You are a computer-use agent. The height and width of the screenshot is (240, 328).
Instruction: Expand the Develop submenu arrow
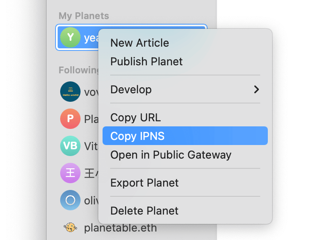tap(256, 89)
